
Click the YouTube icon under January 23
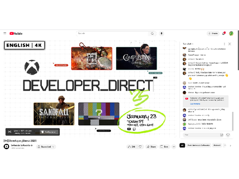pyautogui.click(x=129, y=129)
